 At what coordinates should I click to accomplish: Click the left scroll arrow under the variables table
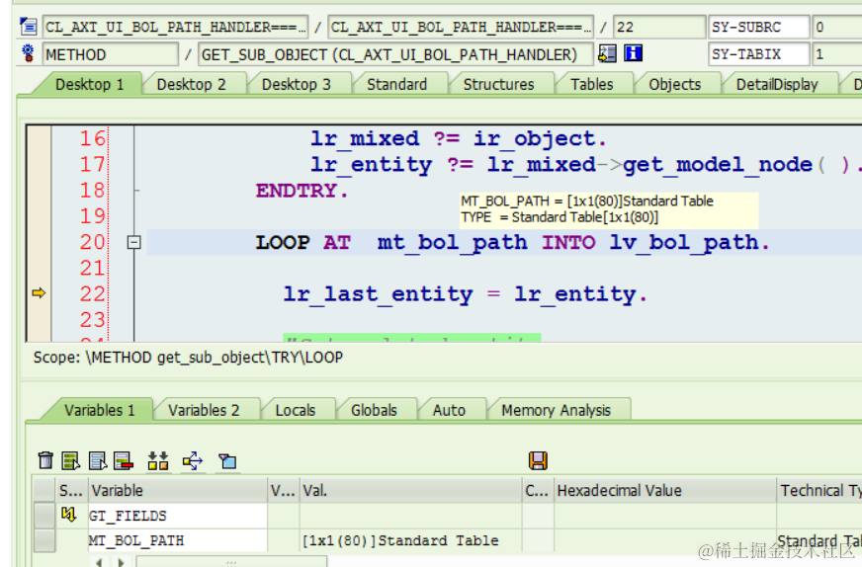(x=99, y=562)
